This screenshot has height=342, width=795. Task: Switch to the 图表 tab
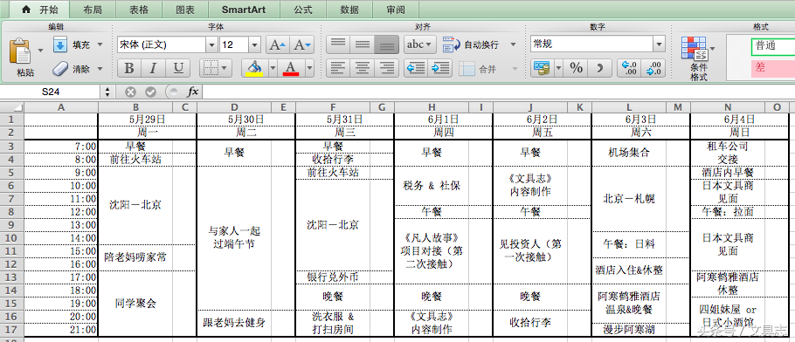coord(185,10)
